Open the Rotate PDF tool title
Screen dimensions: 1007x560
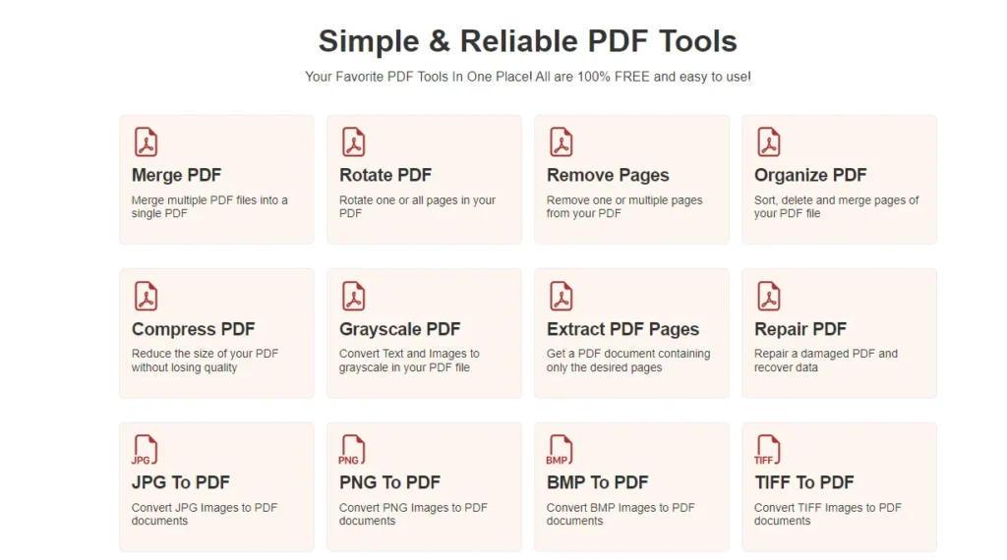[385, 175]
